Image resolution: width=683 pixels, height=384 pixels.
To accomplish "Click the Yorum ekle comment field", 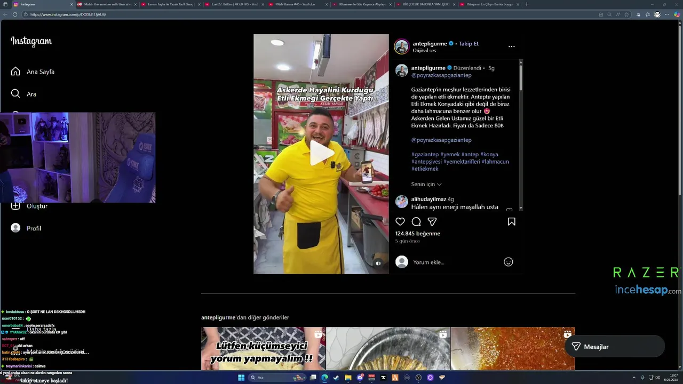I will pos(456,262).
